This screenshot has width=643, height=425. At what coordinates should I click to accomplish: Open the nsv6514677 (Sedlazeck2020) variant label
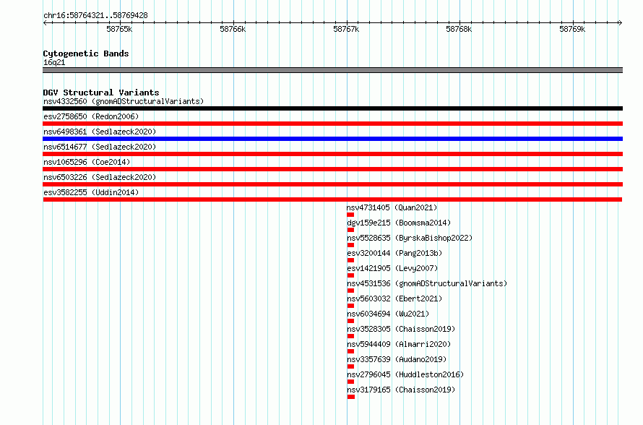click(100, 147)
